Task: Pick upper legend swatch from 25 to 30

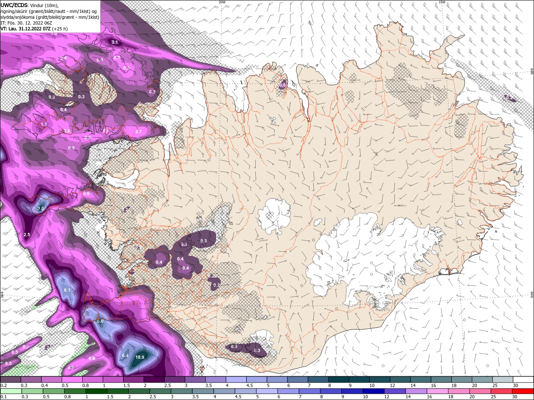Action: [503, 380]
